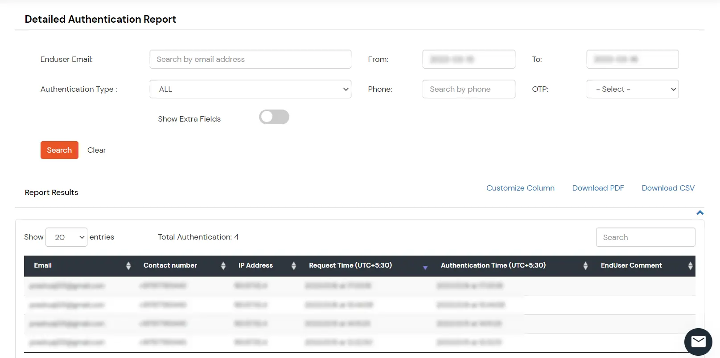720x358 pixels.
Task: Click Download CSV link
Action: click(x=668, y=188)
